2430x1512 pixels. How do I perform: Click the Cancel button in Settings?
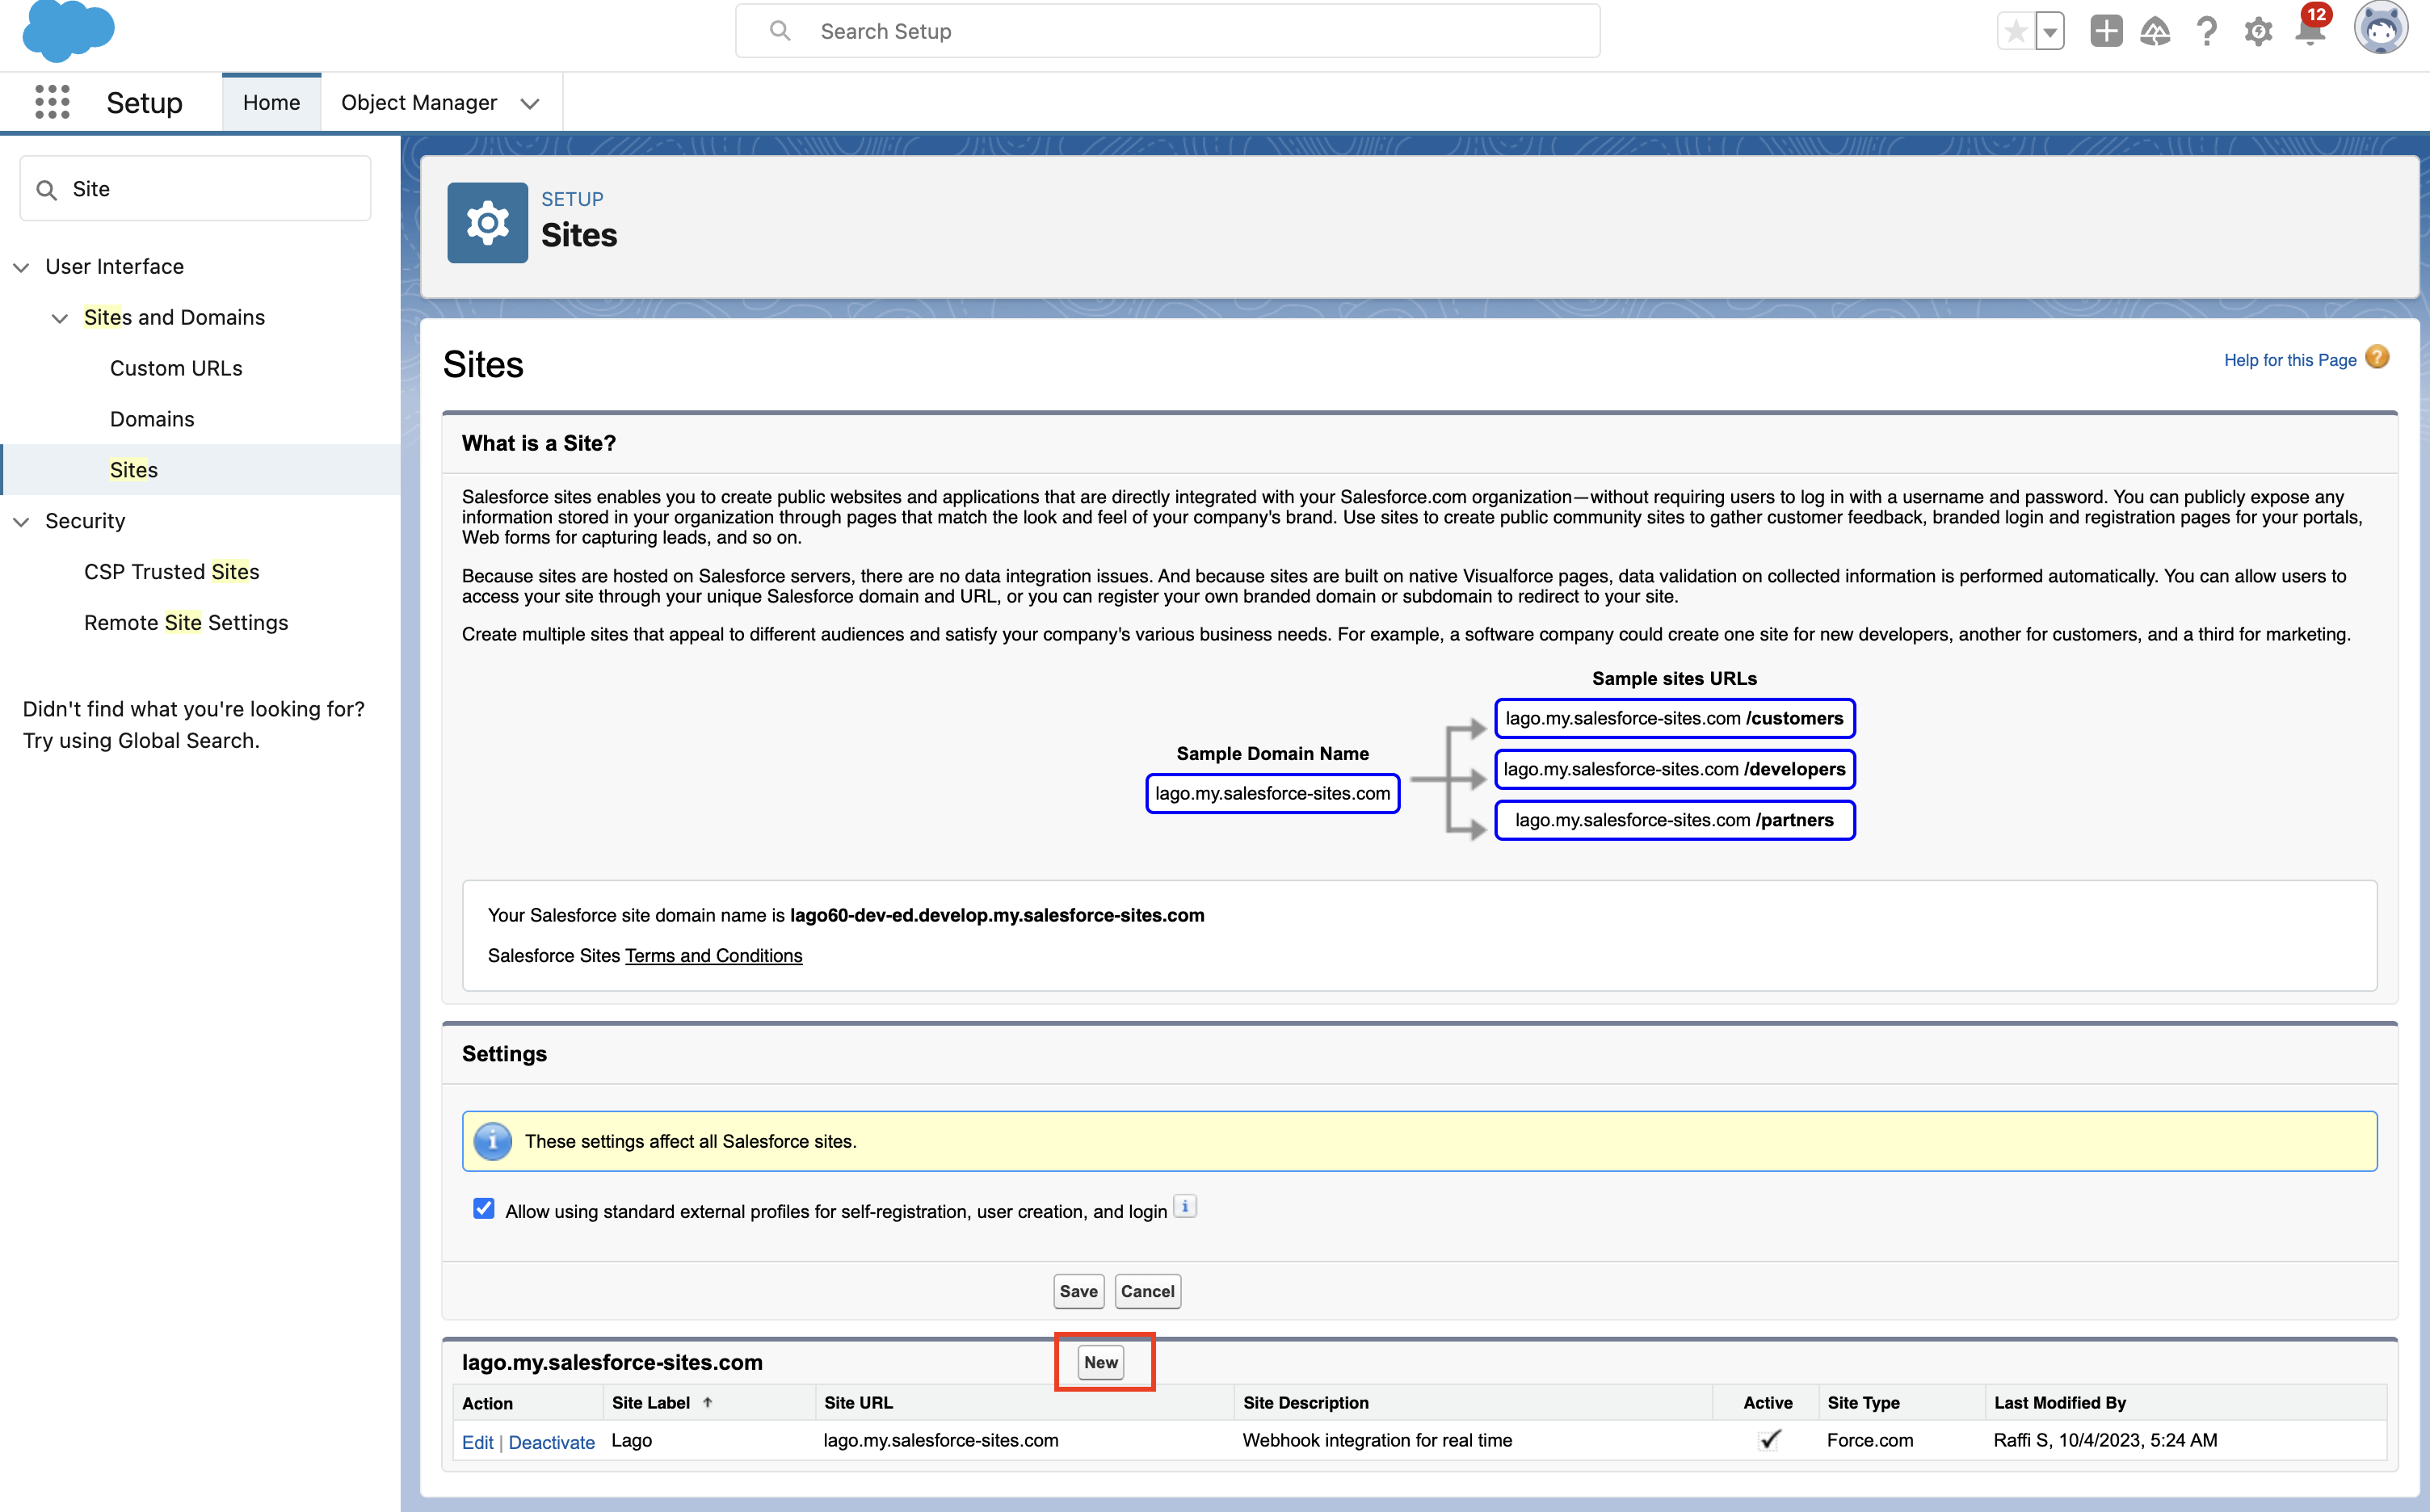[1147, 1291]
